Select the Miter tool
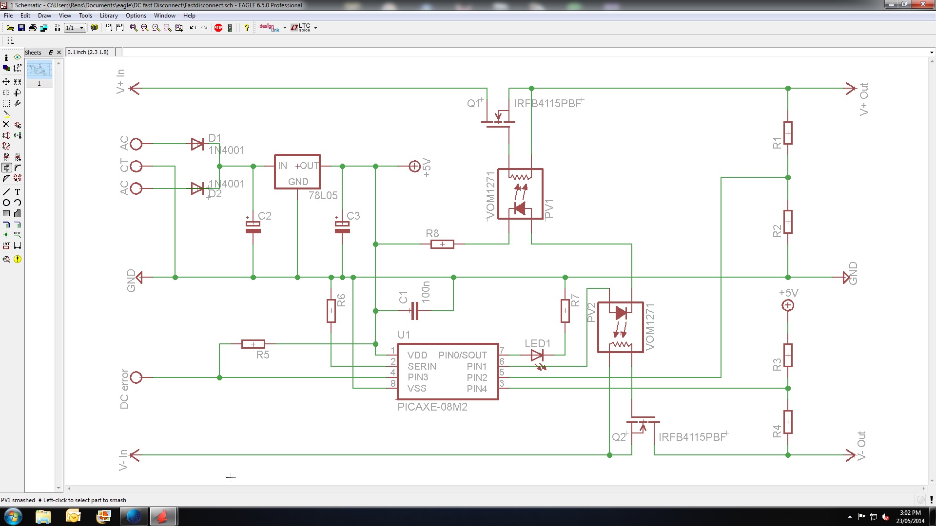 coord(18,168)
